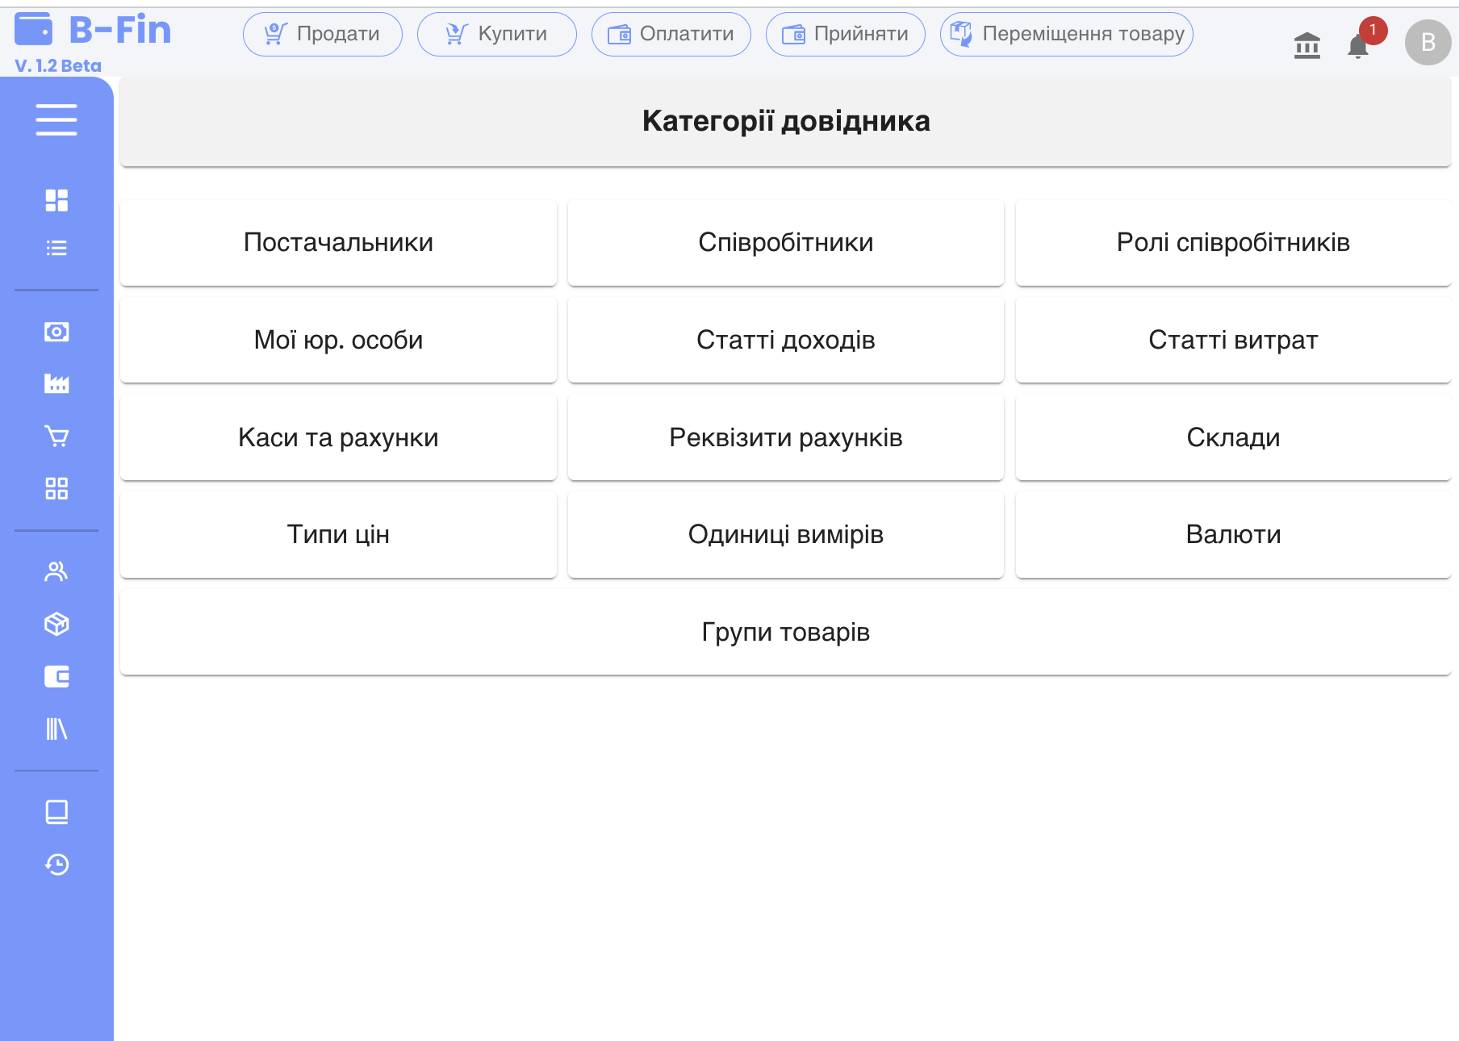This screenshot has width=1459, height=1041.
Task: Open the Мої юр. особи category
Action: [x=338, y=340]
